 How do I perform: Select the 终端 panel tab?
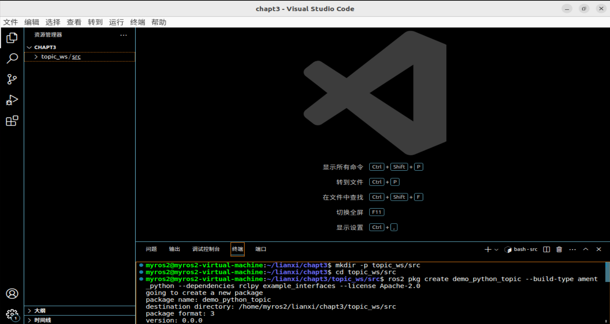[x=238, y=249]
